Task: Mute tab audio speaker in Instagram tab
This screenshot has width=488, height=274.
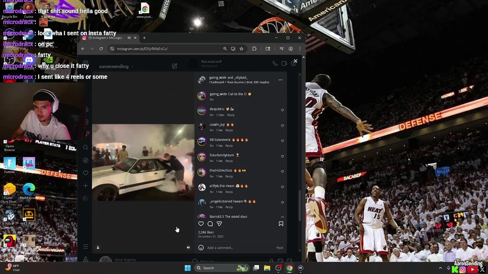Action: [129, 38]
